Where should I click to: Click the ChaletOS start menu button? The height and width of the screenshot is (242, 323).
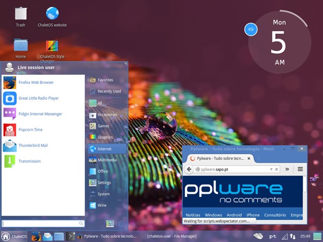[15, 237]
